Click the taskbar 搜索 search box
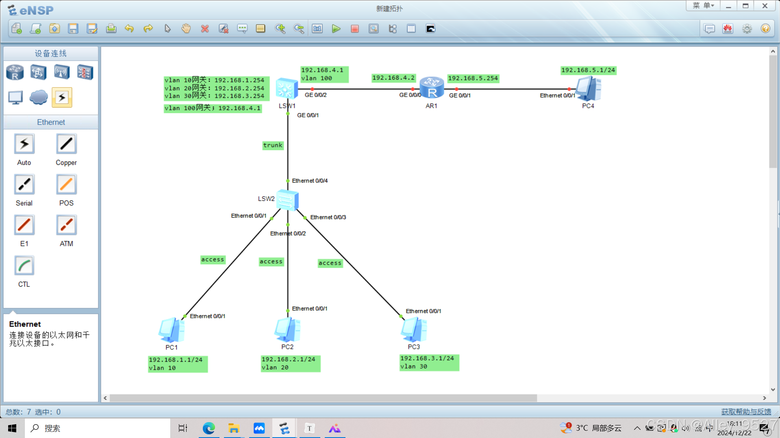Image resolution: width=780 pixels, height=438 pixels. tap(98, 428)
